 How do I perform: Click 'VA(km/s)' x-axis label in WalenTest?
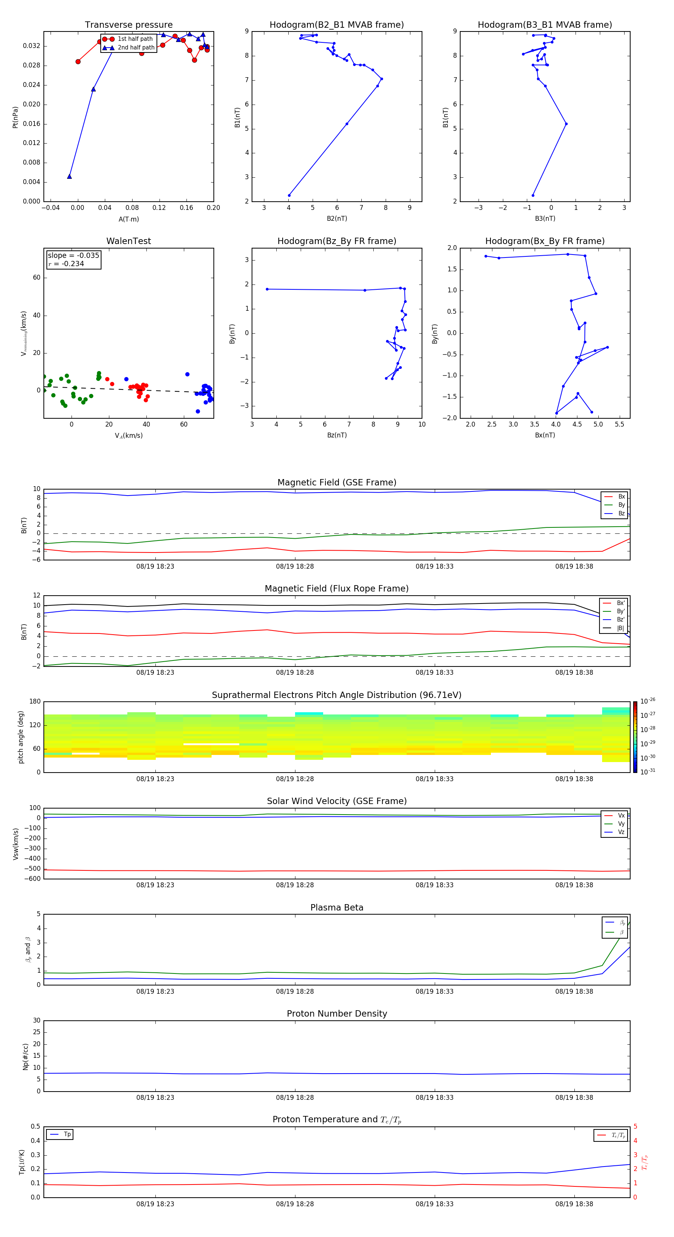128,436
